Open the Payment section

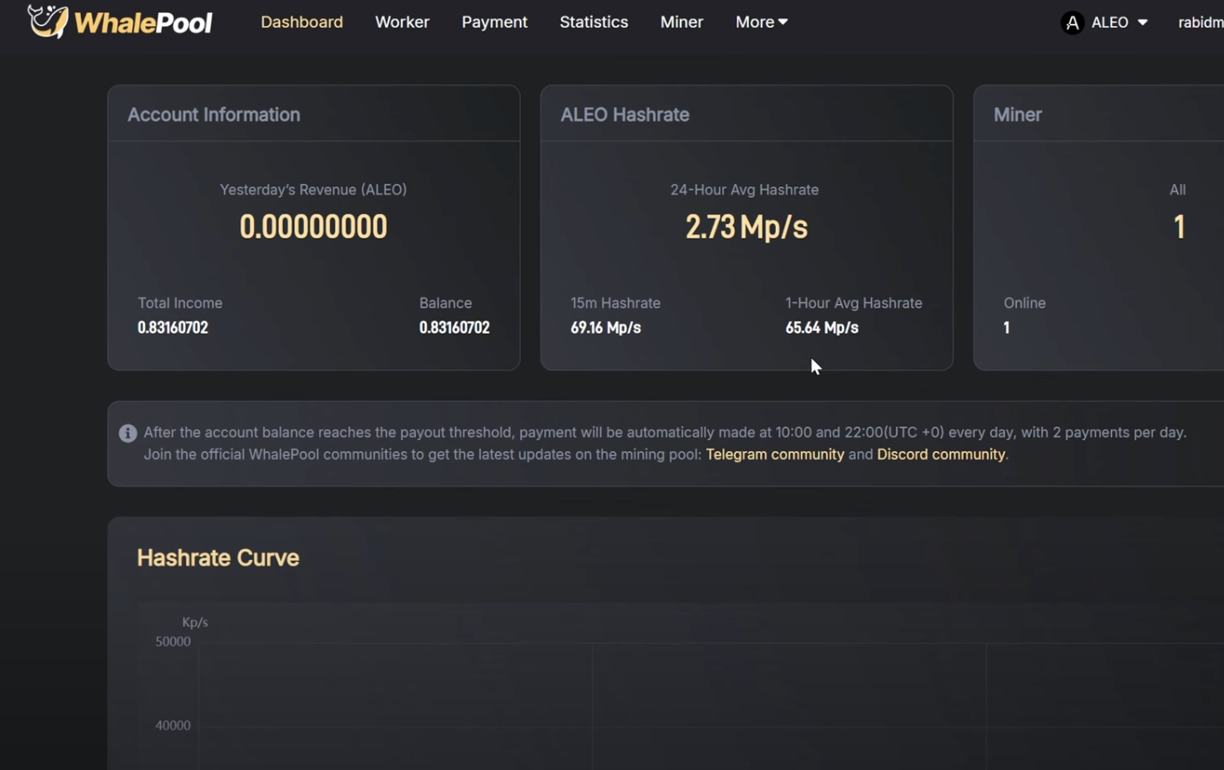click(x=494, y=22)
